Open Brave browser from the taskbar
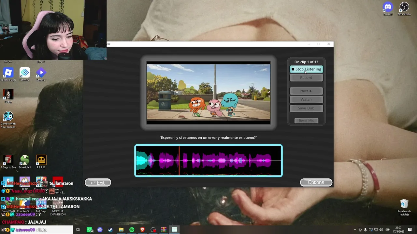417x234 pixels. (142, 230)
